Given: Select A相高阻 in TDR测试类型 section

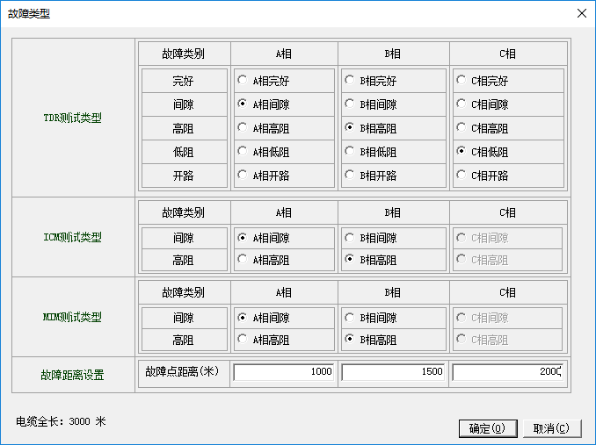Looking at the screenshot, I should (x=242, y=128).
